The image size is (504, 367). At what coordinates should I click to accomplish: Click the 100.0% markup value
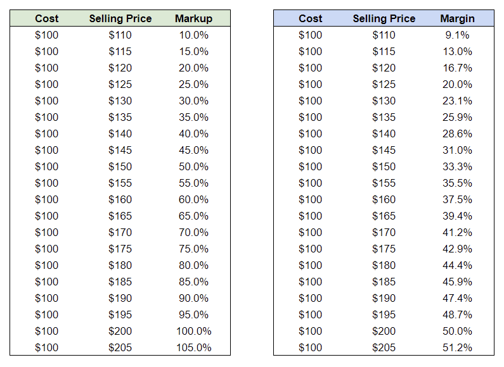[x=193, y=331]
